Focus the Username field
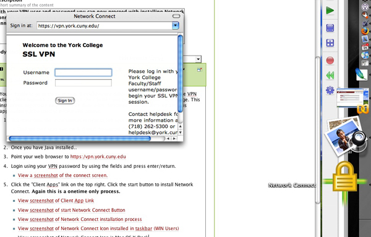This screenshot has height=237, width=371. click(x=83, y=72)
